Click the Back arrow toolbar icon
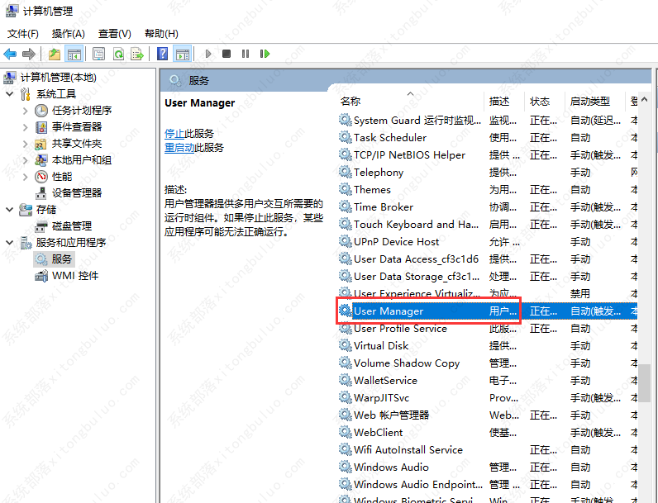 click(x=11, y=54)
